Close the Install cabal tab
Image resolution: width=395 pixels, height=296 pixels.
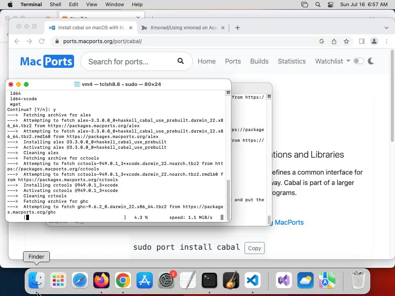[x=131, y=28]
